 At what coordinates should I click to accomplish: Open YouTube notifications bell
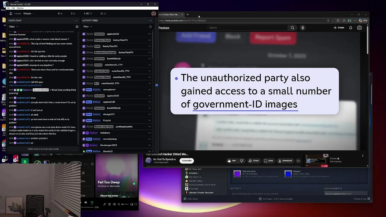click(x=350, y=28)
